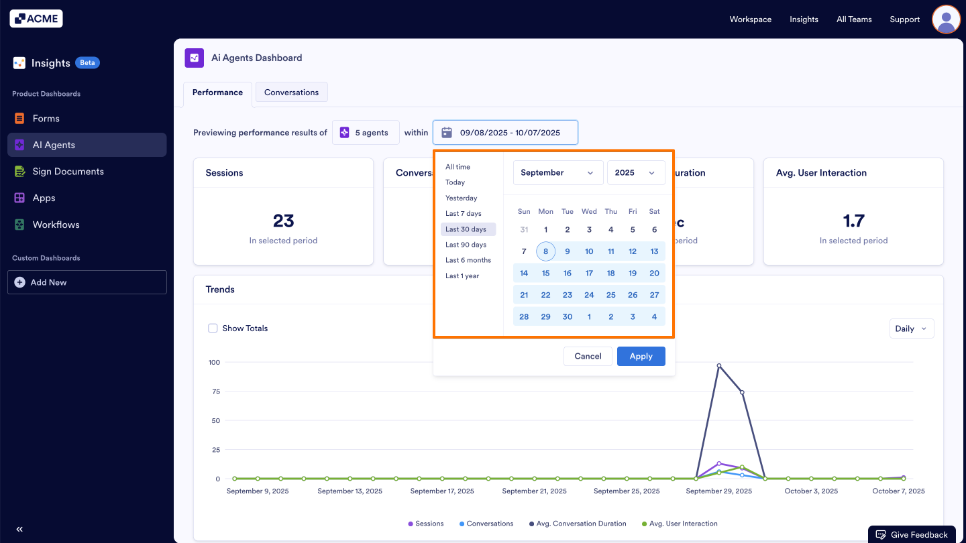Select September 15 in the calendar

coord(545,273)
